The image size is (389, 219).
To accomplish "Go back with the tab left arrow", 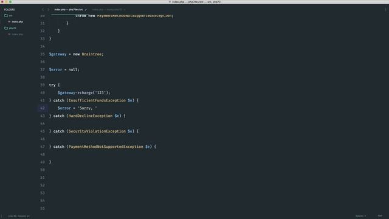I will coord(43,10).
